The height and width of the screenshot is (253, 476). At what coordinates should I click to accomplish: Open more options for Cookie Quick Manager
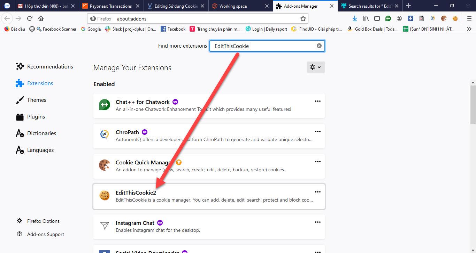tap(318, 162)
